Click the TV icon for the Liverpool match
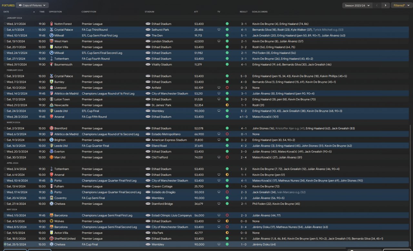Screen dimensions: 413x251 [x=219, y=88]
